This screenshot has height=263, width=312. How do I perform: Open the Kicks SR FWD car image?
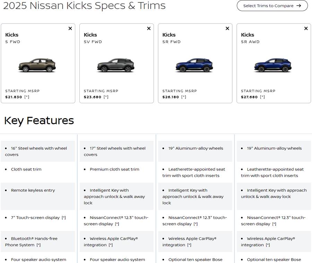click(x=194, y=65)
